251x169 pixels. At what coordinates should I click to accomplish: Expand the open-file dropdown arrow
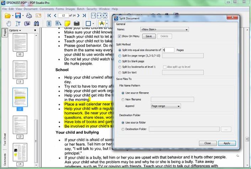13,16
